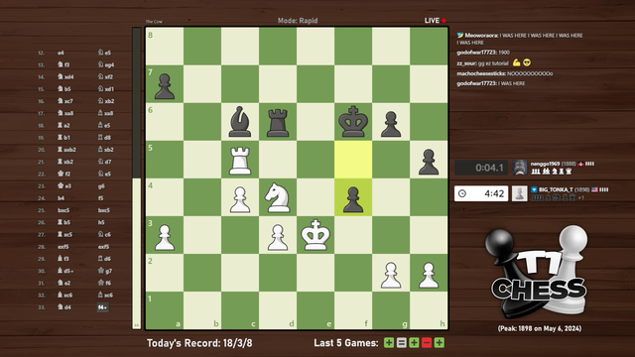Select the black pawn on f4
Viewport: 635px width, 357px height.
click(353, 199)
